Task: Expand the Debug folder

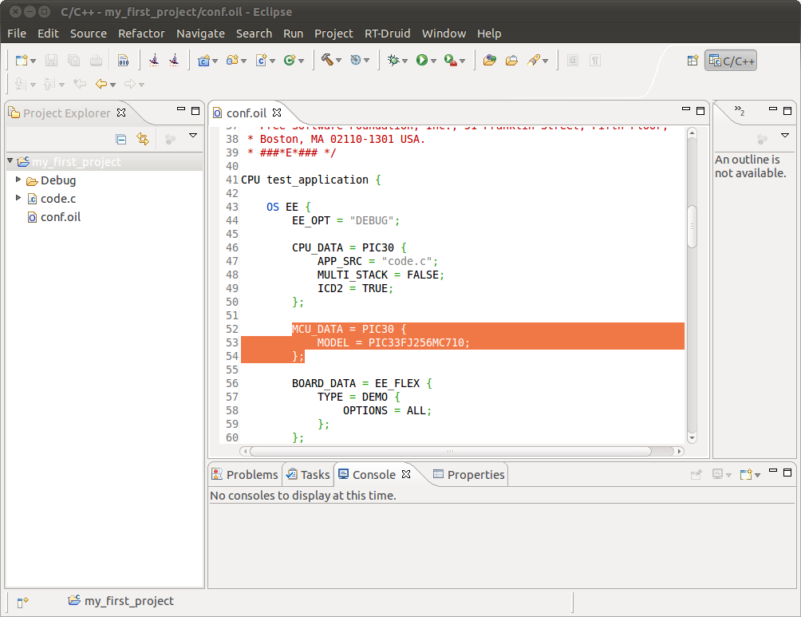Action: (18, 180)
